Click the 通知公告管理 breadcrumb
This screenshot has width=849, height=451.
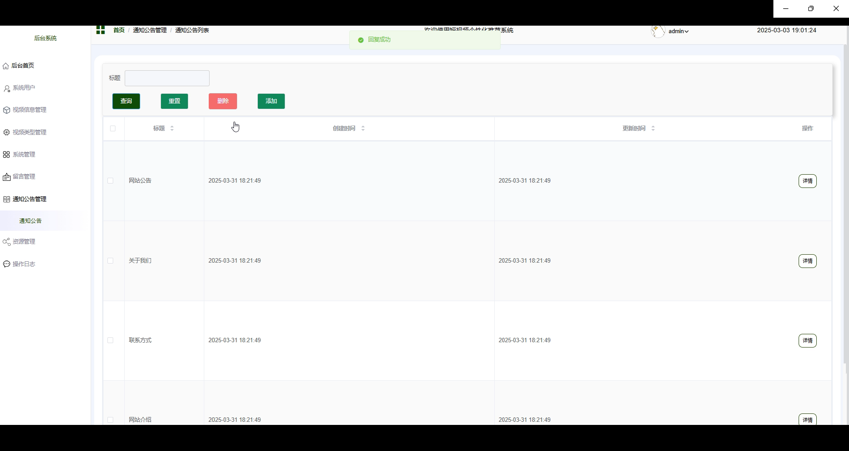(x=150, y=30)
